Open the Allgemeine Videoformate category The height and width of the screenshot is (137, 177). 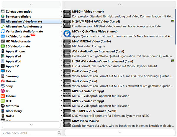pos(31,21)
